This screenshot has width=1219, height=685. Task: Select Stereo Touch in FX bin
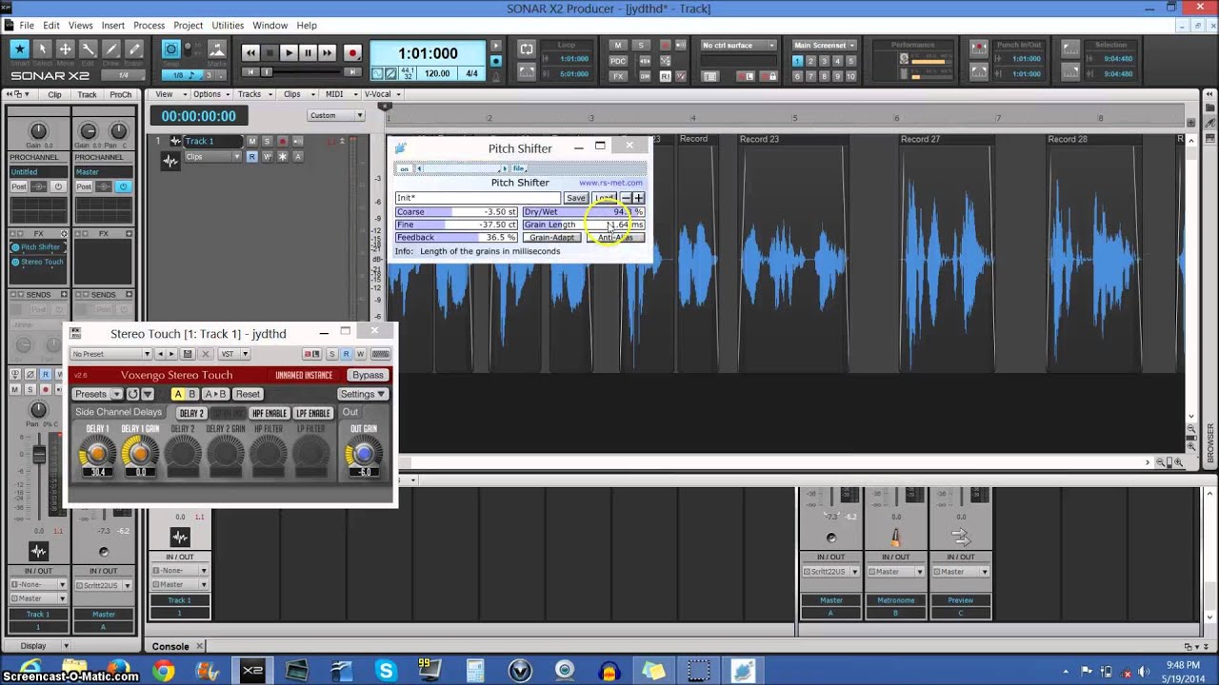[x=41, y=262]
